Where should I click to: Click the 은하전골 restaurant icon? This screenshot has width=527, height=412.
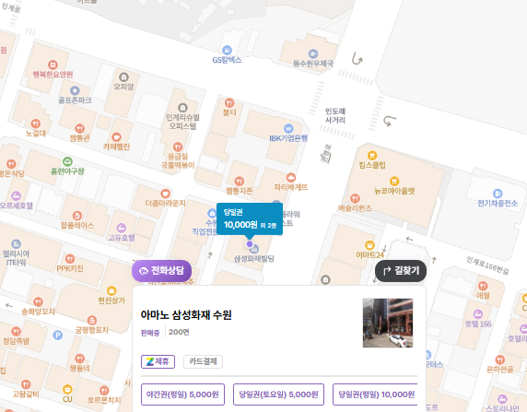[x=499, y=359]
